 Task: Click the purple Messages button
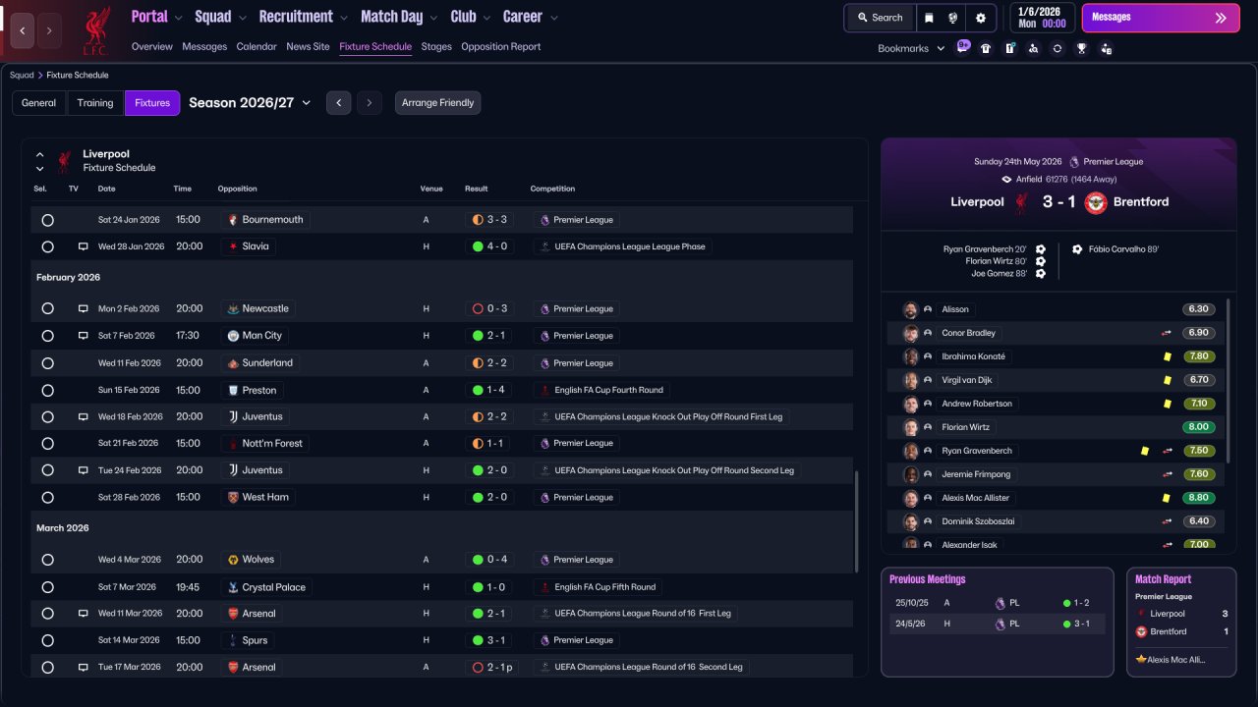pos(1161,18)
